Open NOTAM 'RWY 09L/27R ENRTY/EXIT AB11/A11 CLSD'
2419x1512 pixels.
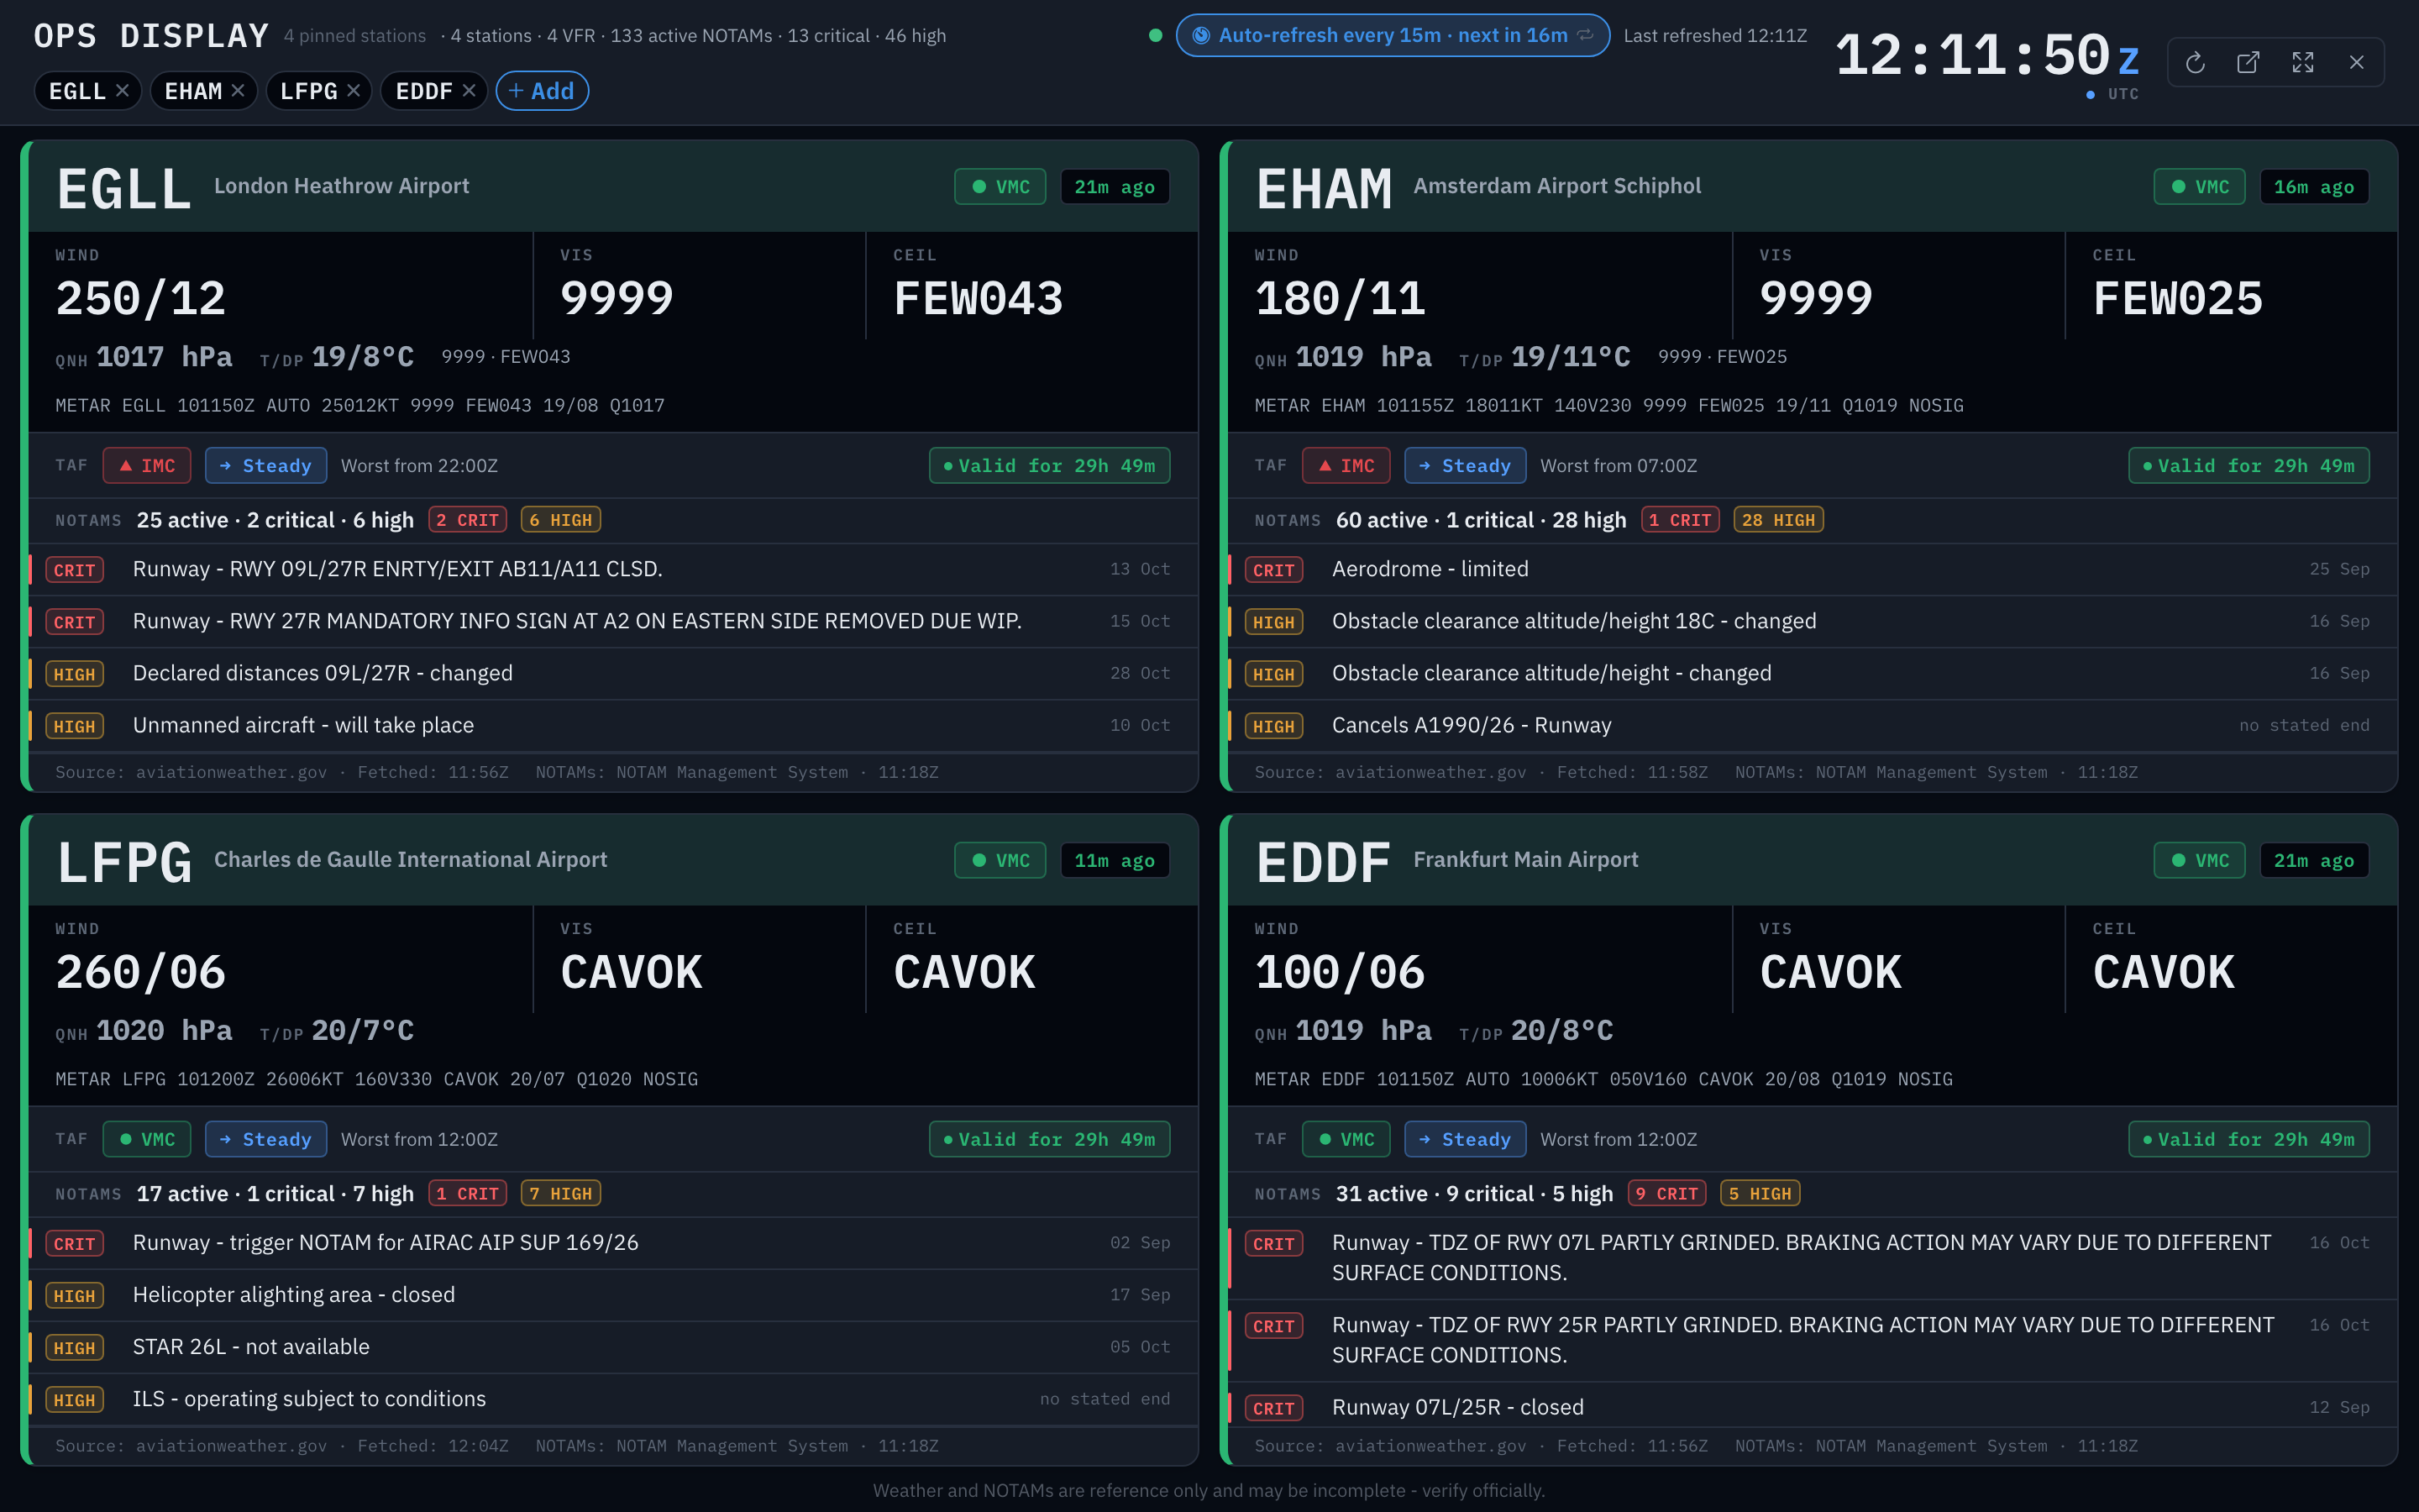(613, 570)
